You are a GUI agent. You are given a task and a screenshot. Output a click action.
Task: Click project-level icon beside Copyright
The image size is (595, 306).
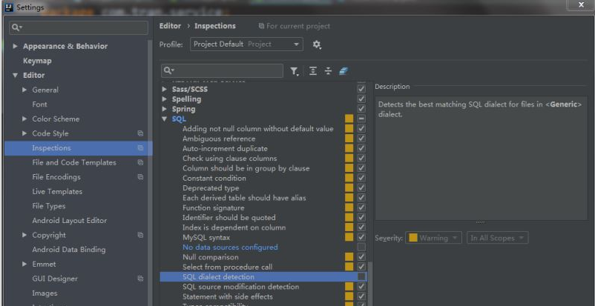(x=140, y=235)
